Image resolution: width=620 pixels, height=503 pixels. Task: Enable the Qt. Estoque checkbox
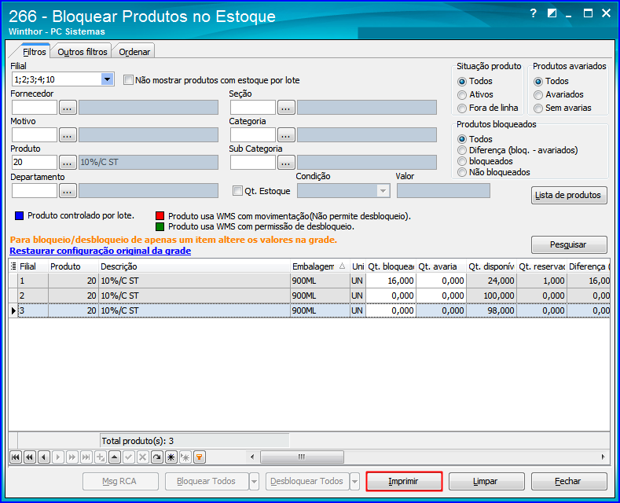[x=237, y=191]
